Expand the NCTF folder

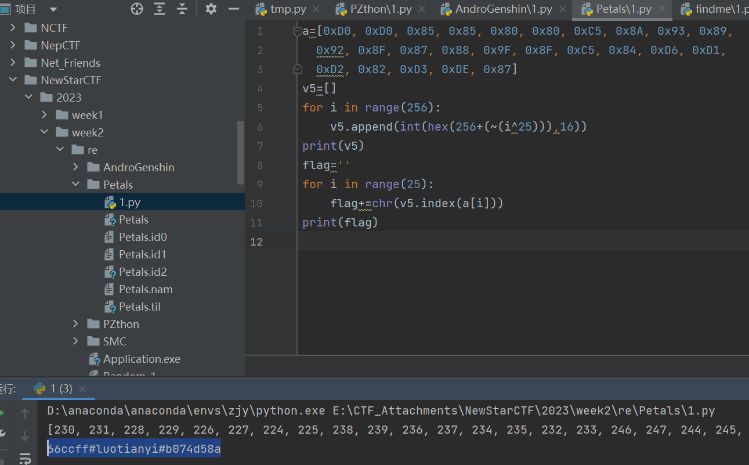coord(13,28)
